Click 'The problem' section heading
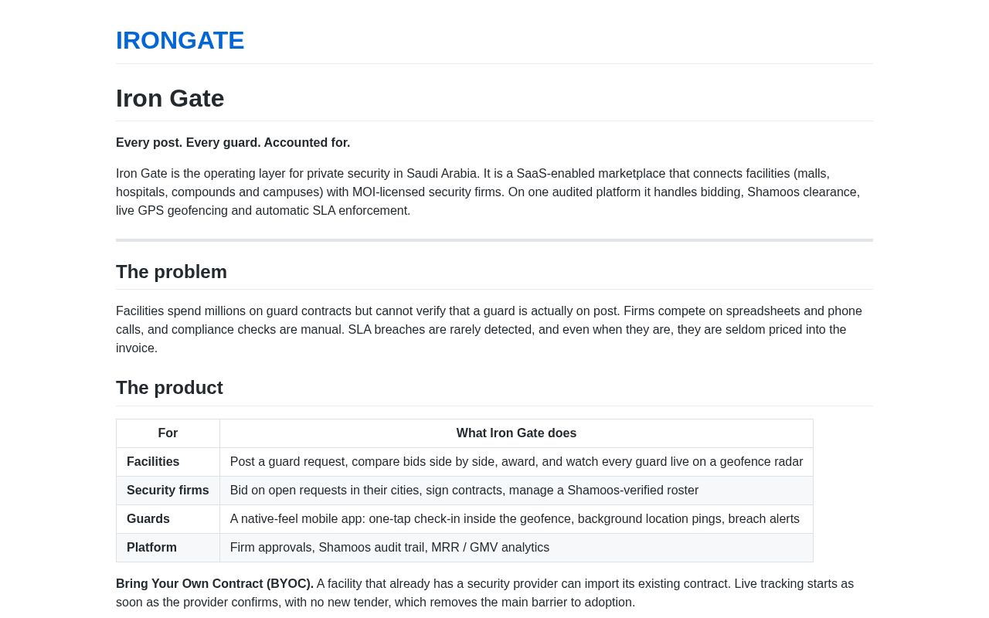Image resolution: width=989 pixels, height=618 pixels. pos(172,272)
